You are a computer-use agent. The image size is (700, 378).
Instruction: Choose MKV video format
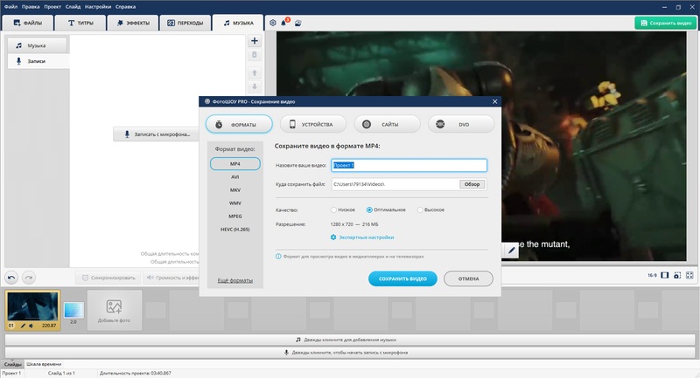pyautogui.click(x=235, y=190)
